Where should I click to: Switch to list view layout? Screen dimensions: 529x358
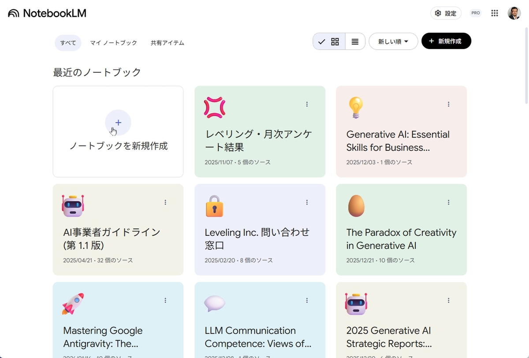pos(355,41)
